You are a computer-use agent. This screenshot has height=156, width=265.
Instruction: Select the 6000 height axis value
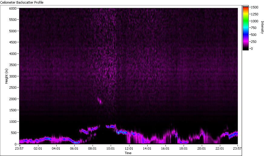coord(13,8)
